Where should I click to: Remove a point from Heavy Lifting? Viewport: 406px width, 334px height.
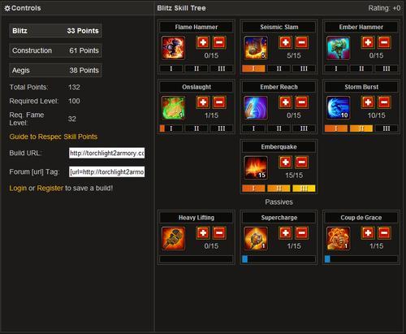219,233
